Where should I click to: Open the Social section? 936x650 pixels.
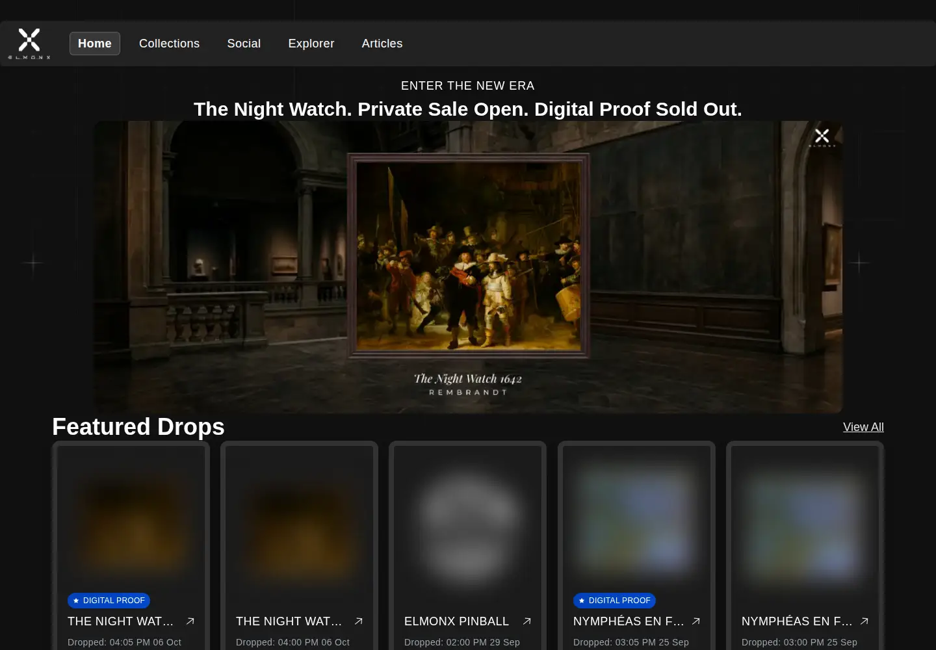[244, 44]
